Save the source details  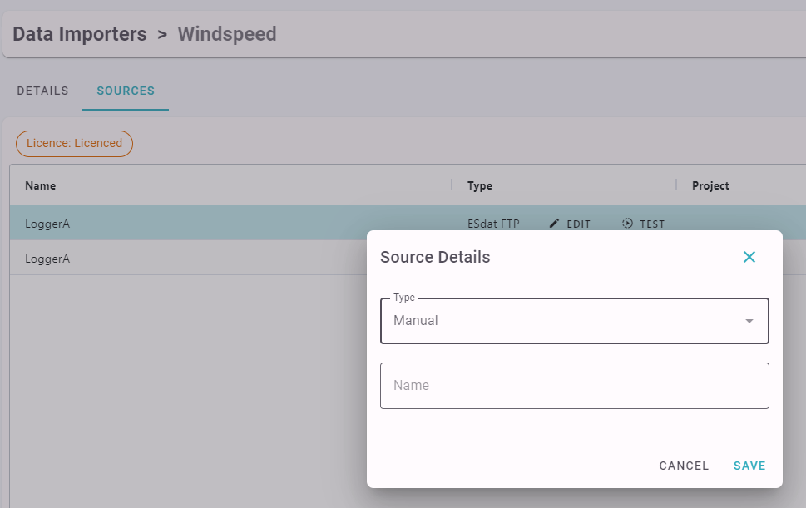(x=749, y=466)
